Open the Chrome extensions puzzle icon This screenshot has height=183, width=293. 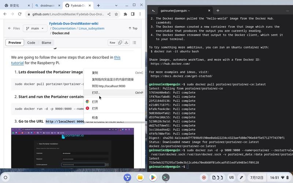pos(125,14)
